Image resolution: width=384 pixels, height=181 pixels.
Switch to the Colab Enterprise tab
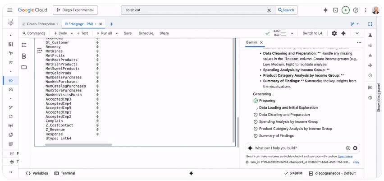pyautogui.click(x=41, y=24)
